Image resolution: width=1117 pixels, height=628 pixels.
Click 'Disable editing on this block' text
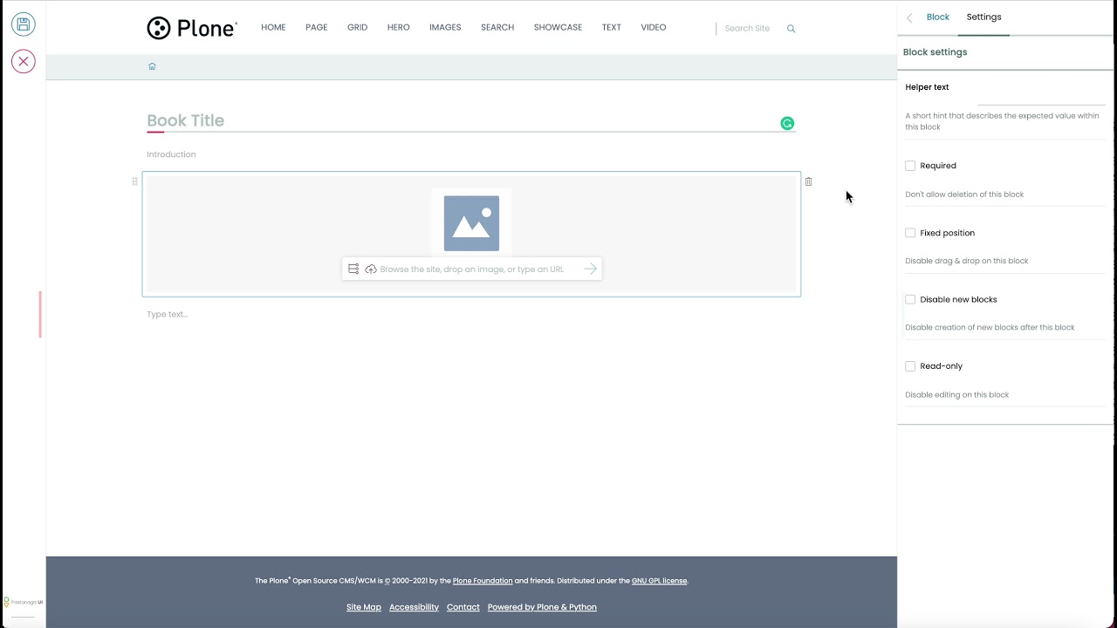957,395
